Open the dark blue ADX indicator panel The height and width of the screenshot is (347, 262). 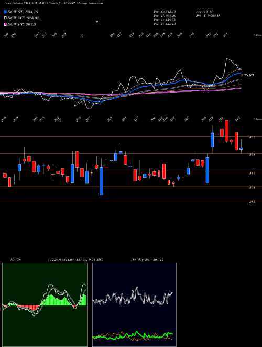click(x=134, y=305)
